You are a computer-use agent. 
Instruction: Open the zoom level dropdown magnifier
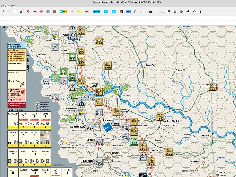point(163,11)
